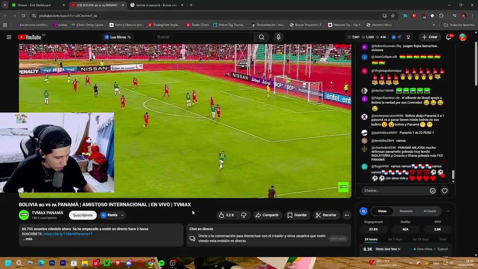This screenshot has width=478, height=269.
Task: Click the vidIQ icon in the top bar
Action: 394,37
